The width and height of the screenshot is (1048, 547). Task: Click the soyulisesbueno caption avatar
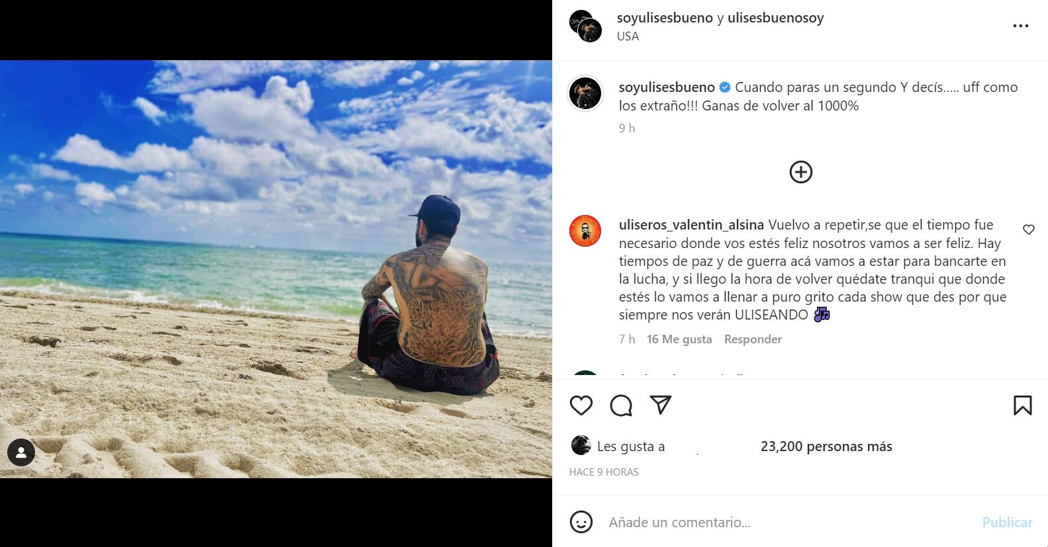585,93
